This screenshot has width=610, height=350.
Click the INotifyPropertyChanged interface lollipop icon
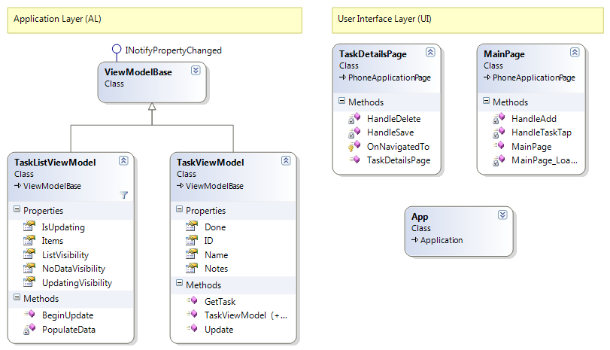(116, 50)
